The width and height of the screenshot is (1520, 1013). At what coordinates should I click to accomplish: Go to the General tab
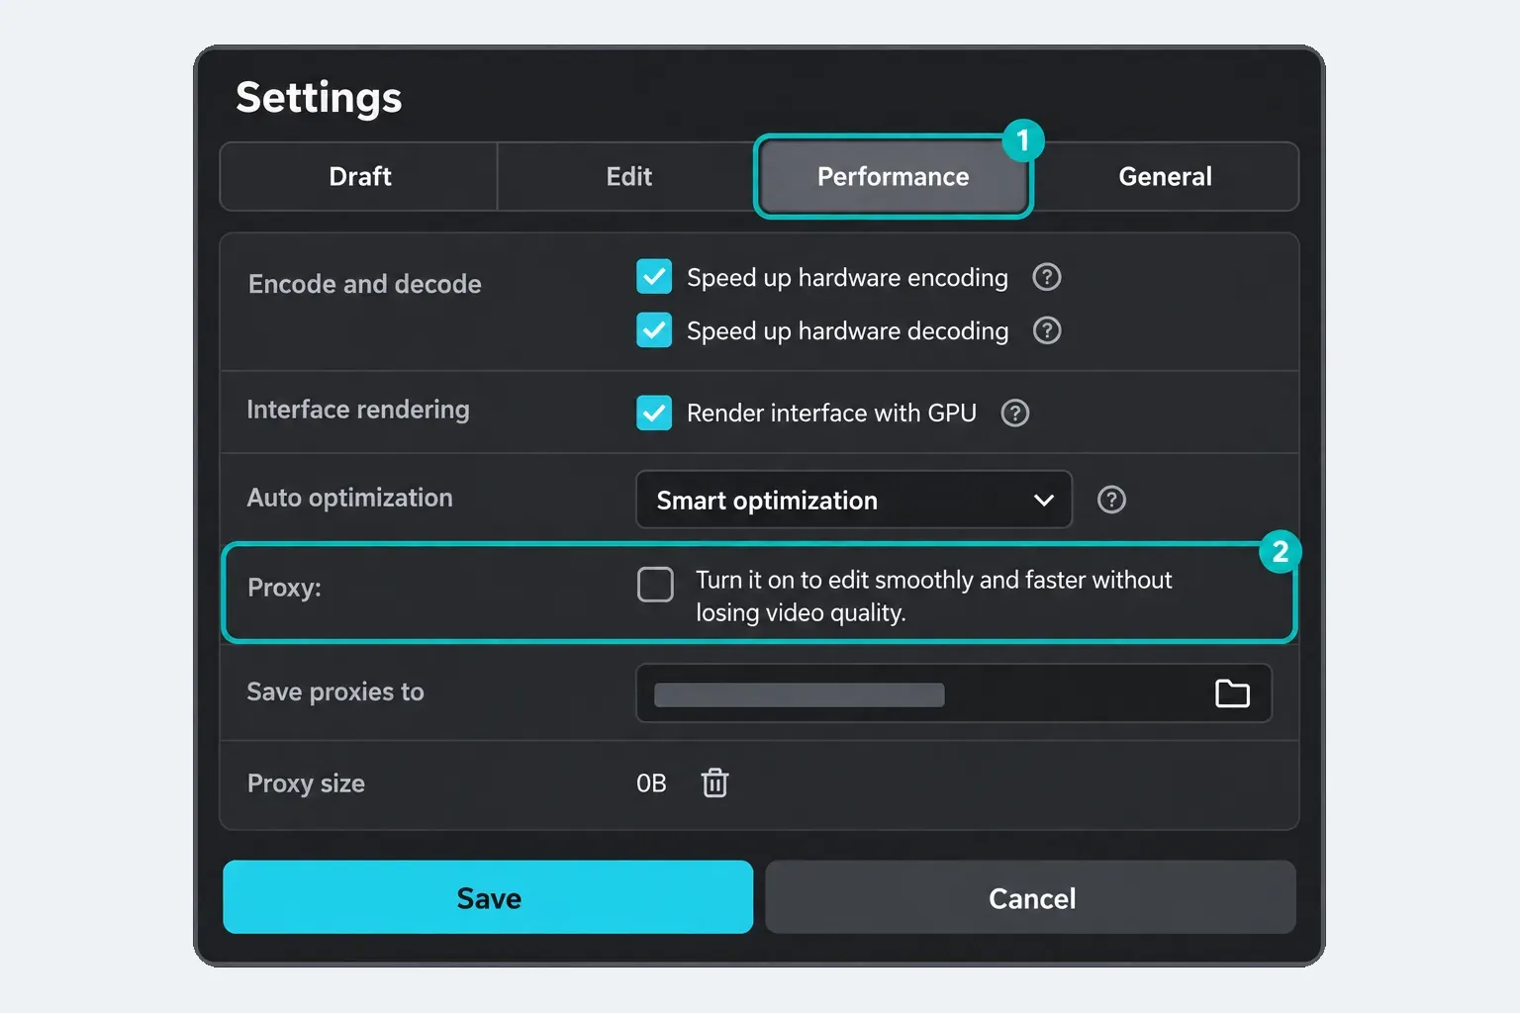tap(1165, 176)
